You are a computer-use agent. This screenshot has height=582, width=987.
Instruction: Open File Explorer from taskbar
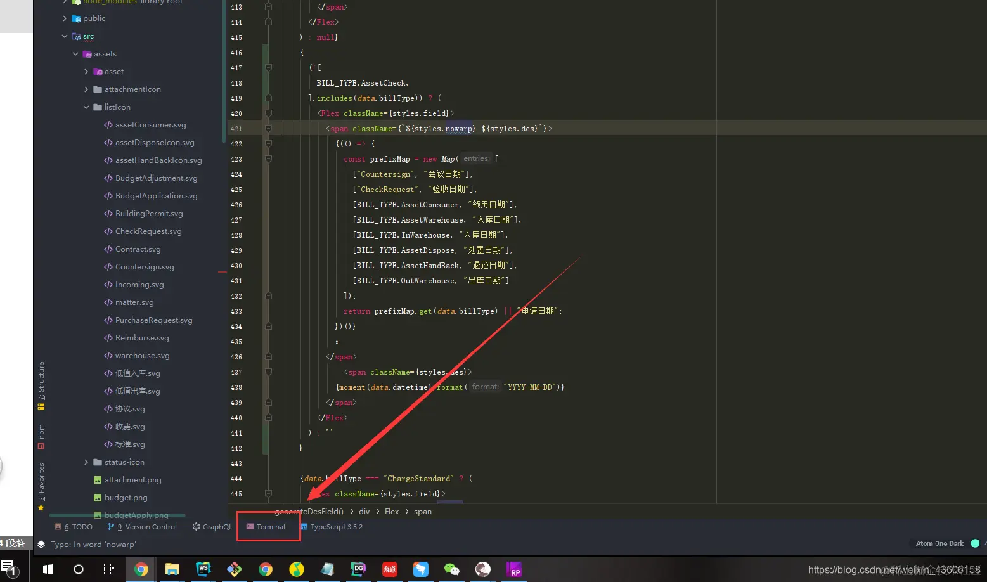pyautogui.click(x=172, y=569)
